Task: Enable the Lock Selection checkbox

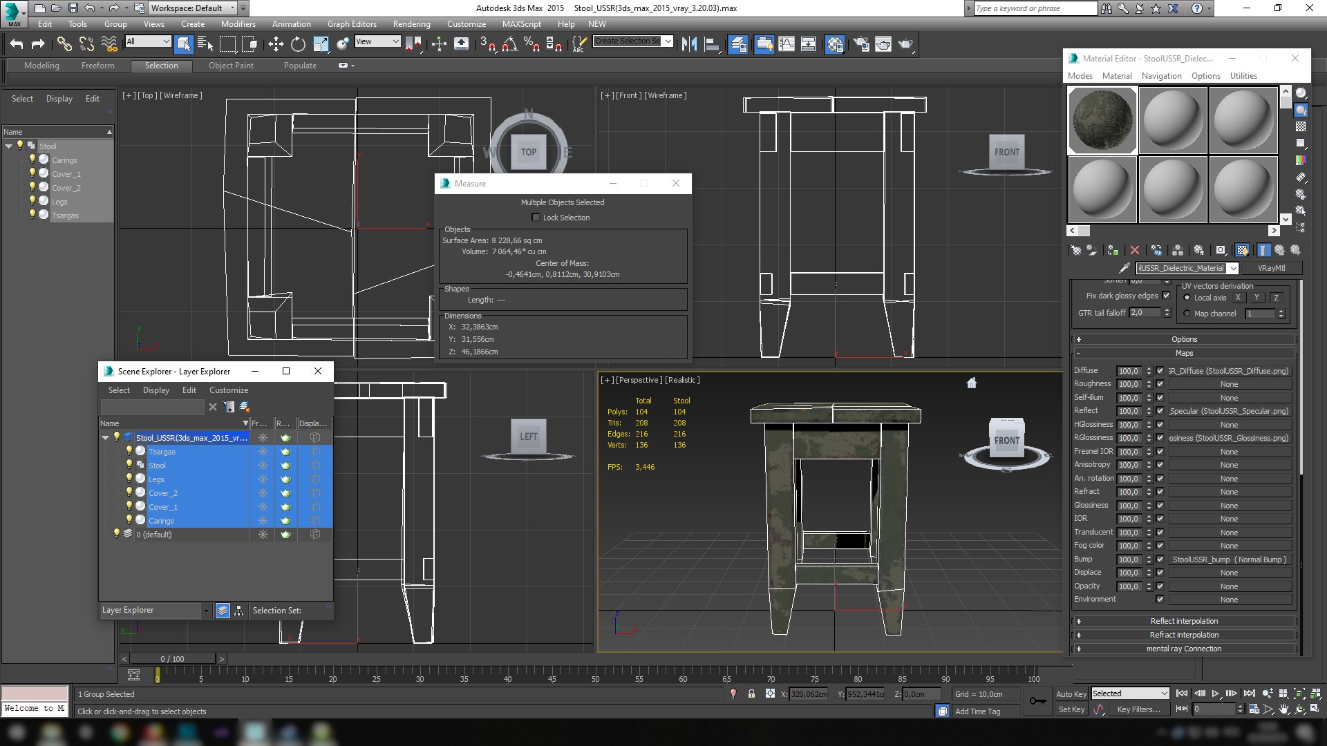Action: pos(536,218)
